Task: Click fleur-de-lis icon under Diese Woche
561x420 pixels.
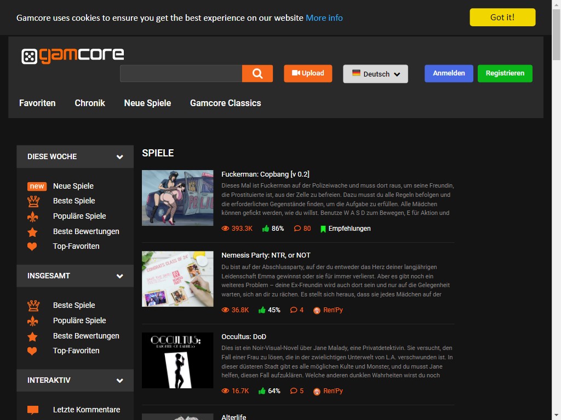Action: tap(32, 217)
